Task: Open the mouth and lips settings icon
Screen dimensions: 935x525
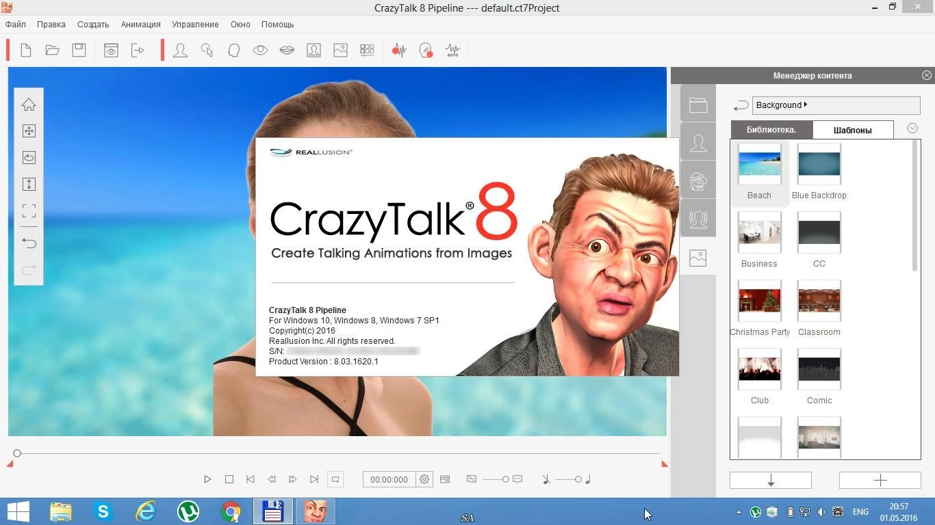Action: [x=287, y=50]
